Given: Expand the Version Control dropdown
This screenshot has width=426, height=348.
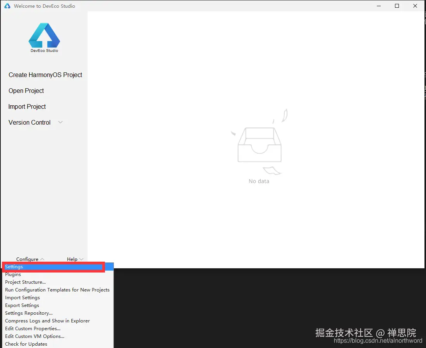Looking at the screenshot, I should tap(60, 122).
